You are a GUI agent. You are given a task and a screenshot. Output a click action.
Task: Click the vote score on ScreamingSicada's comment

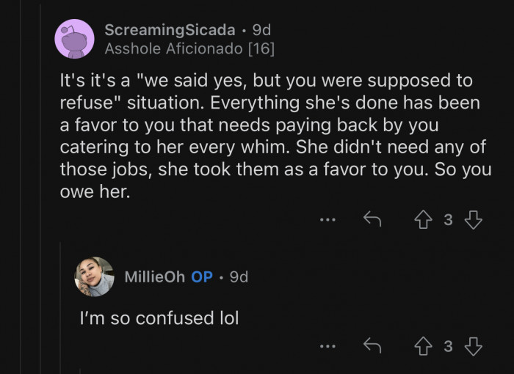[449, 220]
